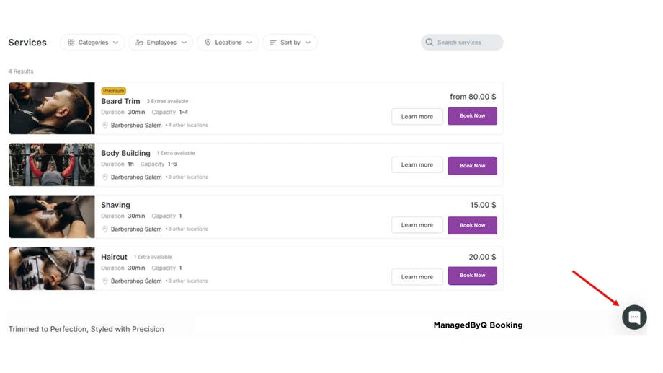Click the Shaving service title
Screen dimensions: 663x373
click(115, 205)
